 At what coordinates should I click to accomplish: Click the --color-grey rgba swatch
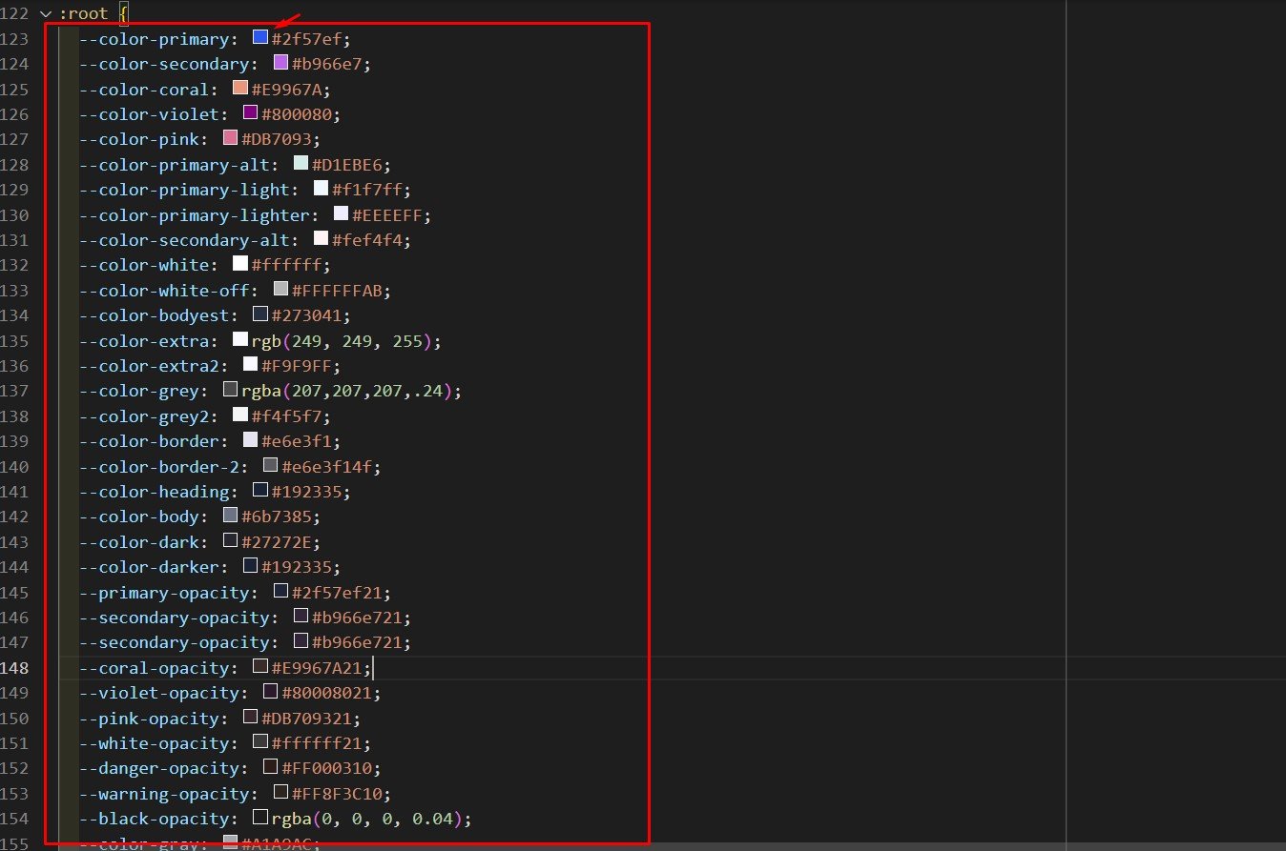pyautogui.click(x=230, y=390)
